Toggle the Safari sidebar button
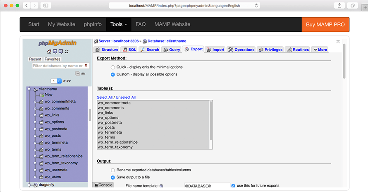368x192 pixels. pyautogui.click(x=46, y=6)
